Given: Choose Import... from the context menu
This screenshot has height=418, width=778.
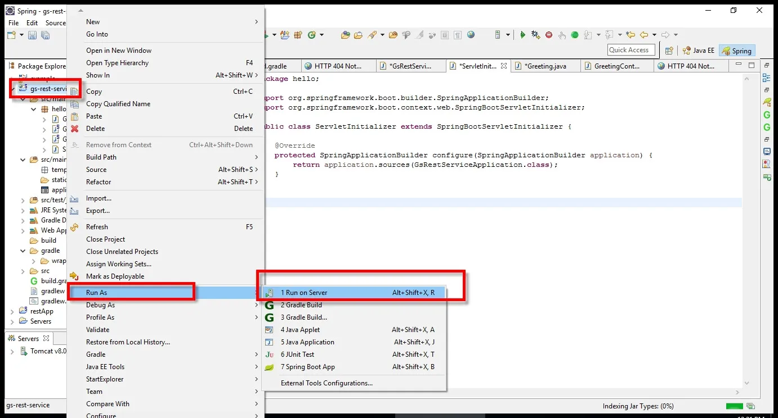Looking at the screenshot, I should click(166, 198).
